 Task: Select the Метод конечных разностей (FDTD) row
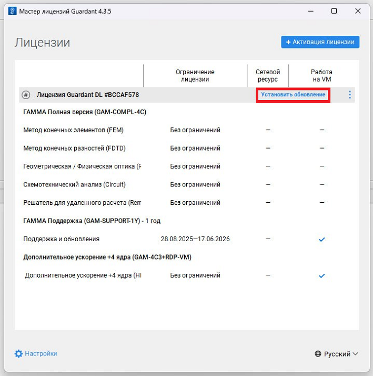coord(75,149)
